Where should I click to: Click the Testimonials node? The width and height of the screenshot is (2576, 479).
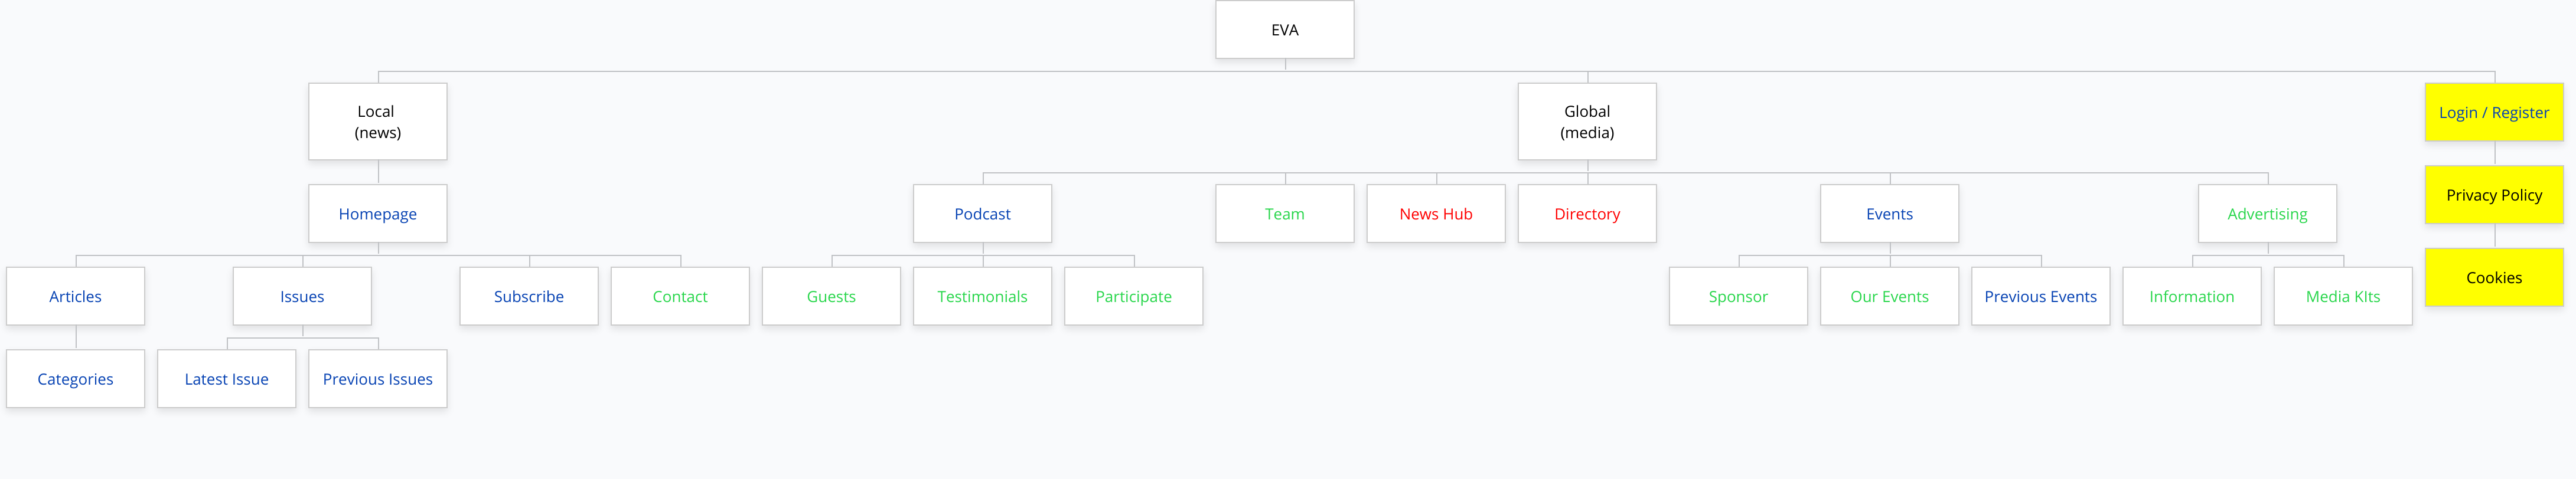click(982, 296)
